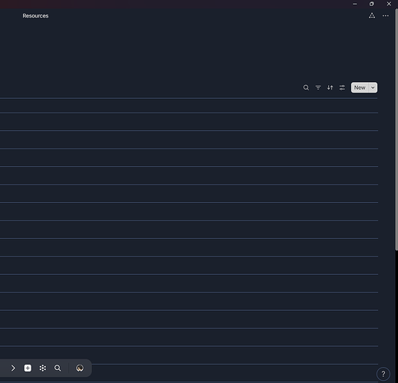The height and width of the screenshot is (383, 398).
Task: Expand the dropdown arrow beside New
Action: [373, 87]
